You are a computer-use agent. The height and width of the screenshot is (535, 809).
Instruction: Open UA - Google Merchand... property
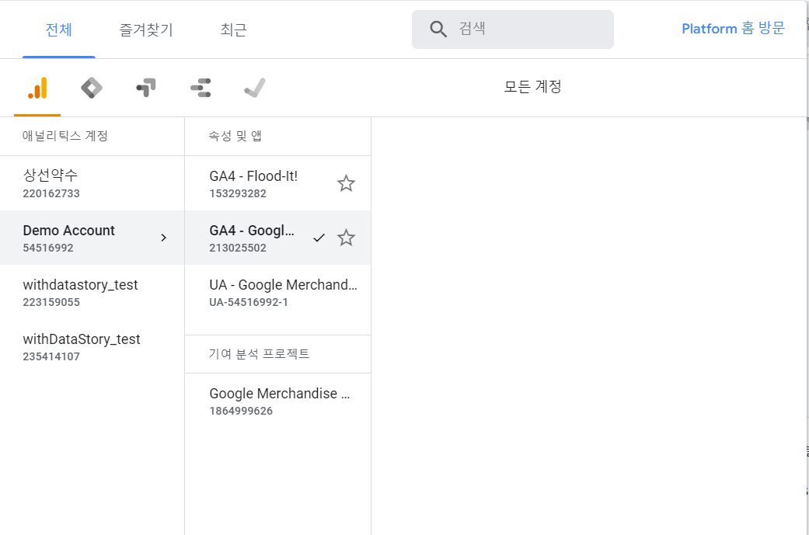pos(277,292)
